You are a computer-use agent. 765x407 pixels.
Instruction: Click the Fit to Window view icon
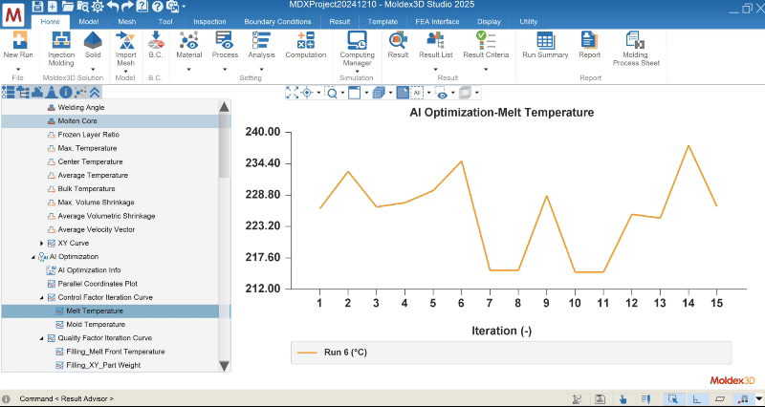click(293, 93)
